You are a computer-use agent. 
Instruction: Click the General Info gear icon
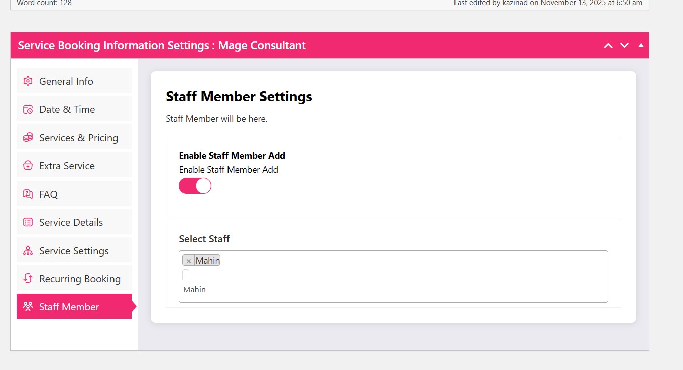(x=28, y=81)
